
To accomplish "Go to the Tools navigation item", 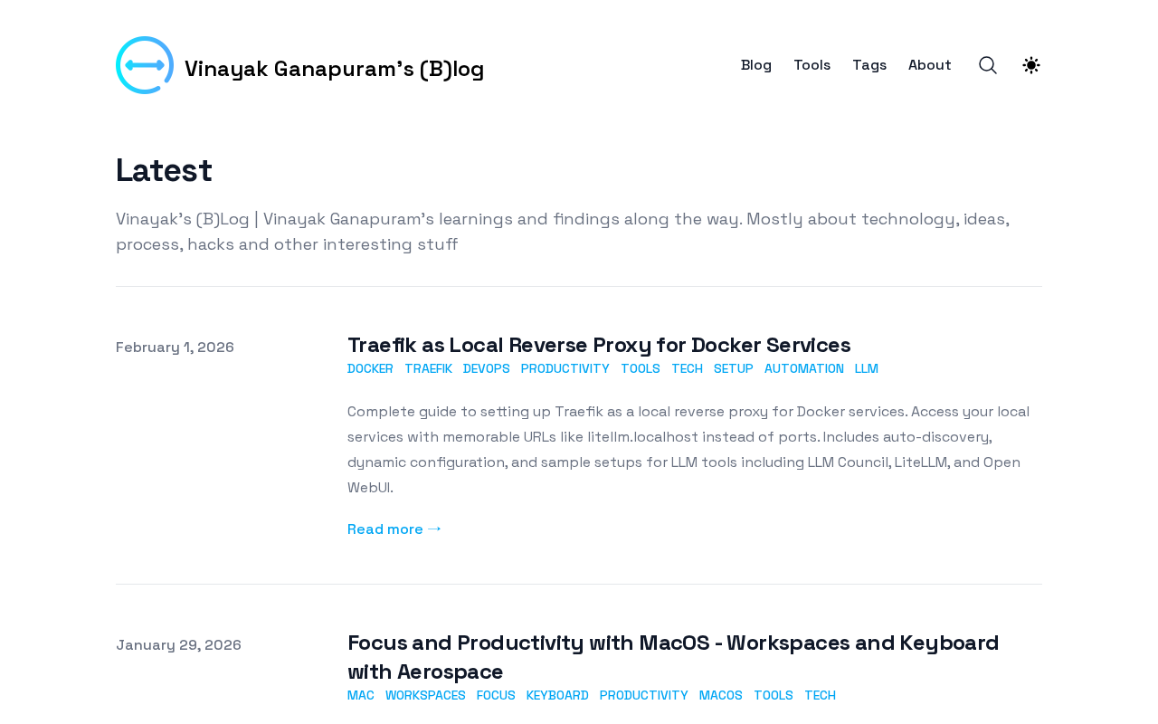I will (812, 65).
